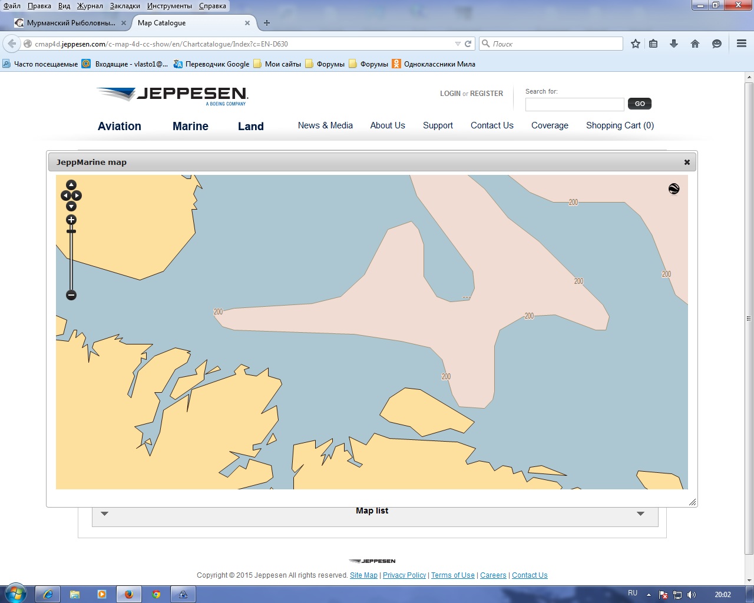Pan the map left with arrow control
754x603 pixels.
pyautogui.click(x=65, y=196)
